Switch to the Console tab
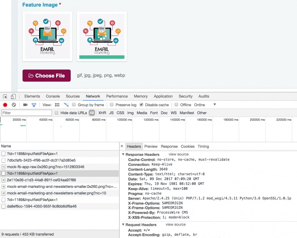Viewport: 297px width, 238px height. coord(53,96)
